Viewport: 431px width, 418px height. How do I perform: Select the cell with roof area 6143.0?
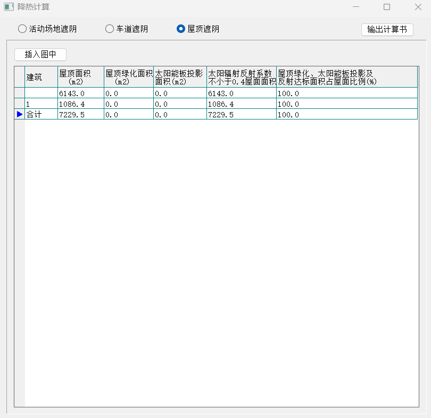(80, 93)
